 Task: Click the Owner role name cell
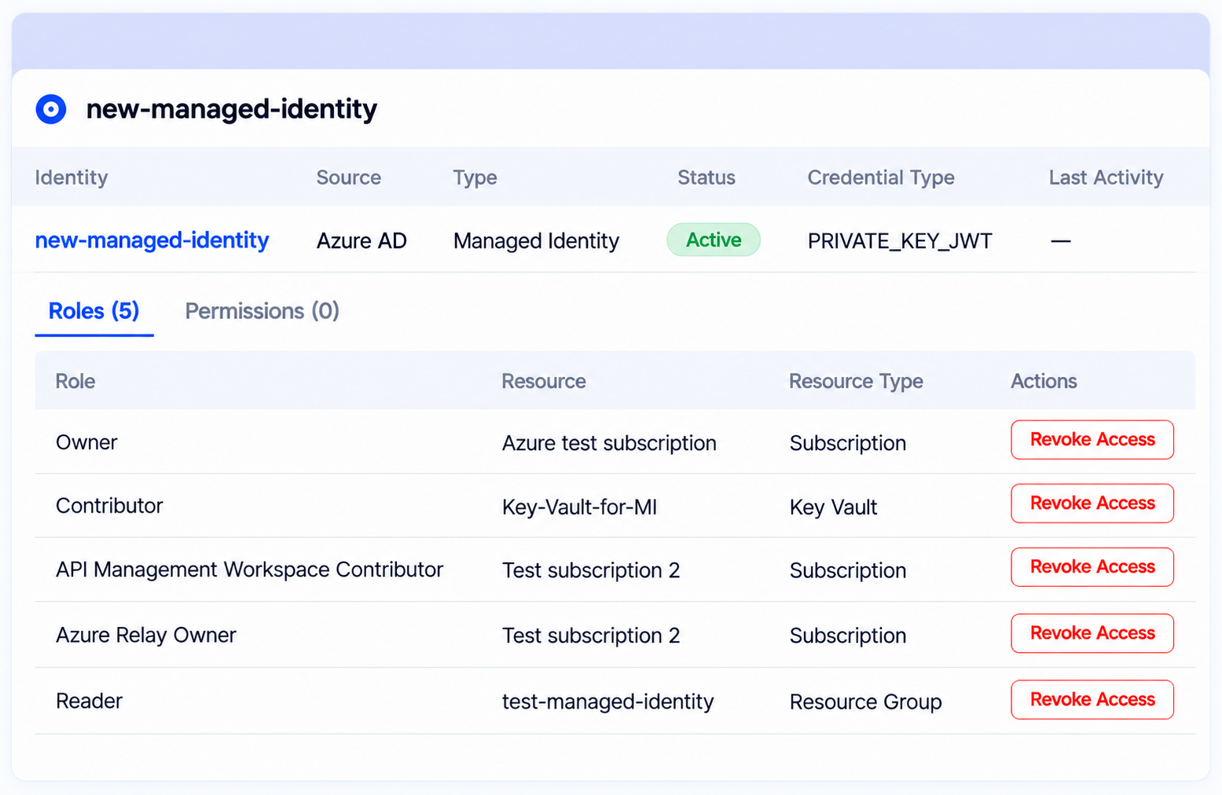tap(86, 442)
